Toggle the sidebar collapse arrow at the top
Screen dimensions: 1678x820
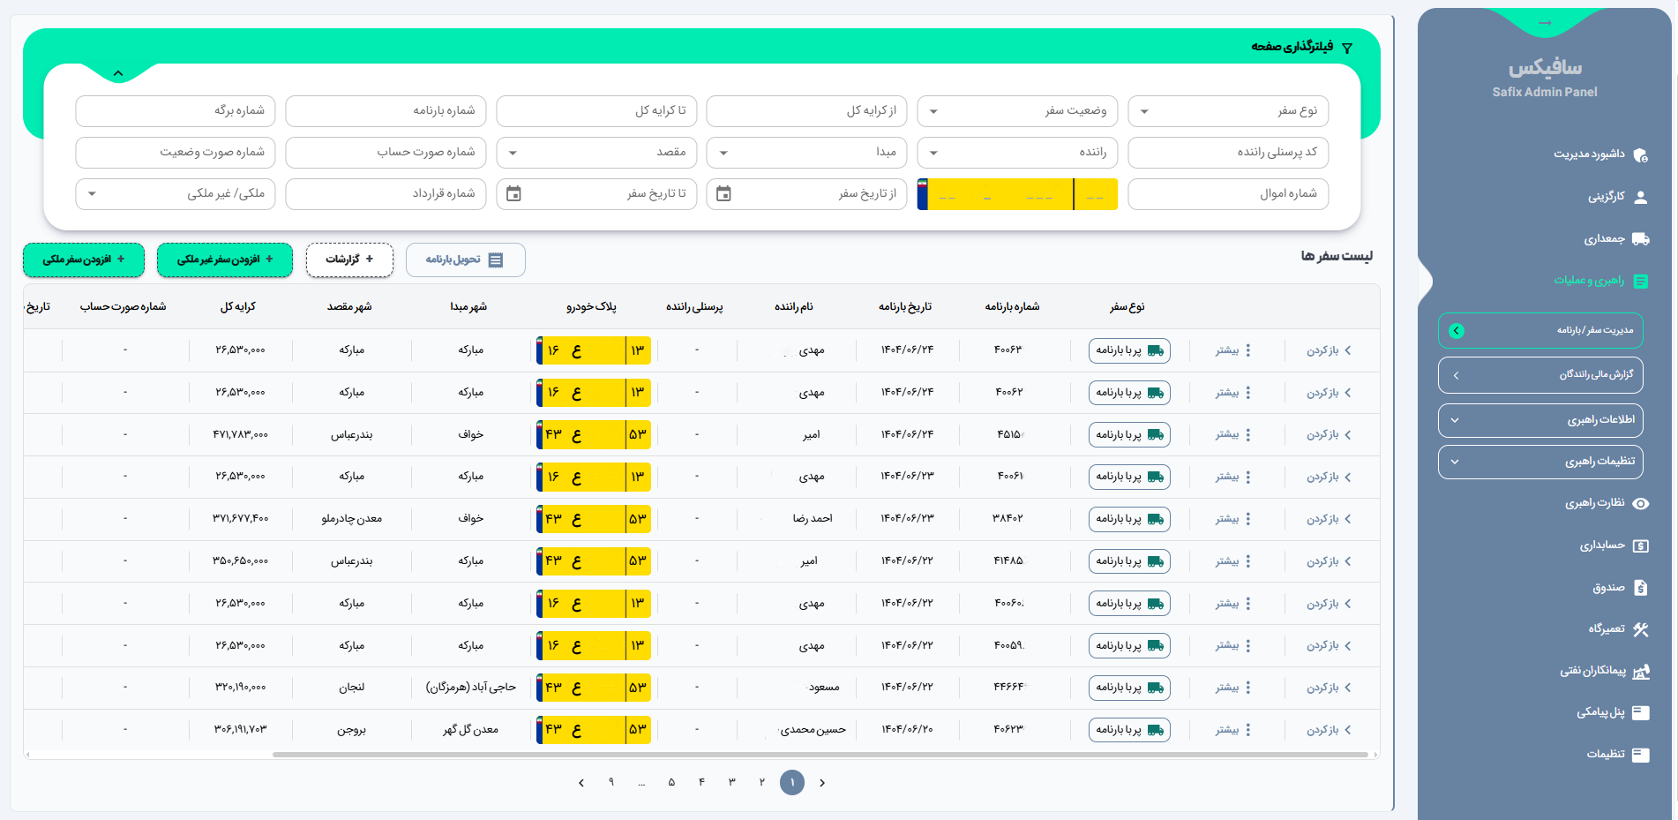pyautogui.click(x=1544, y=23)
